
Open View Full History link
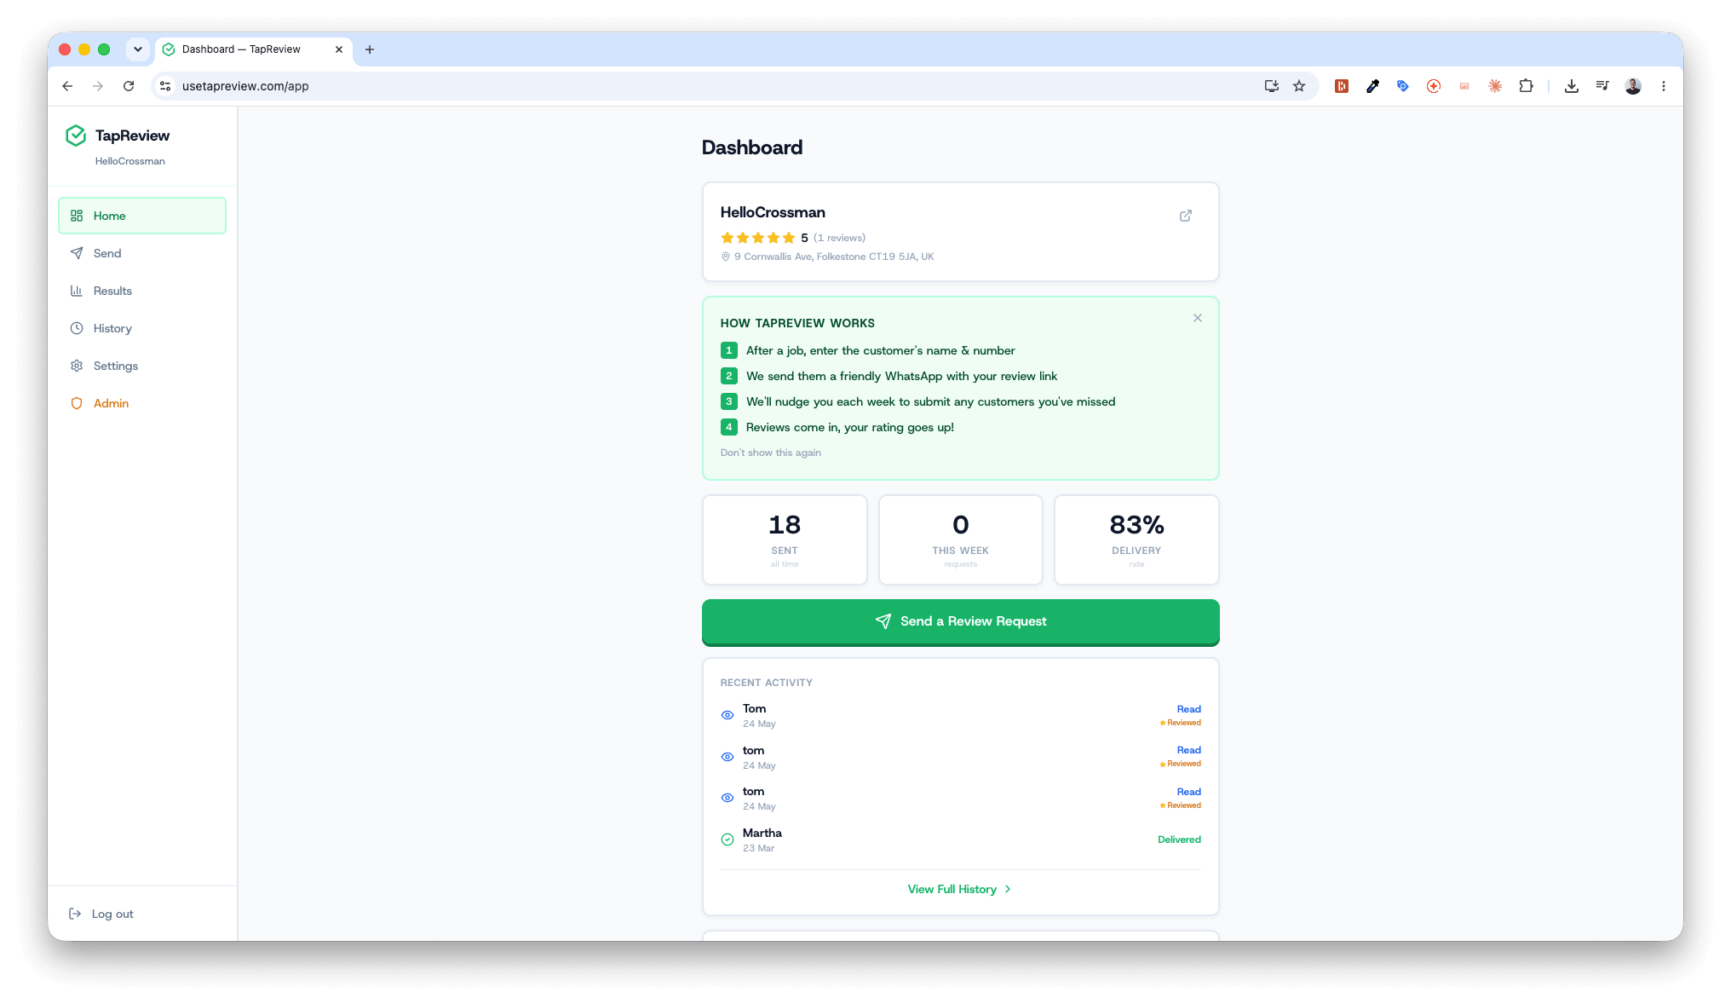959,889
